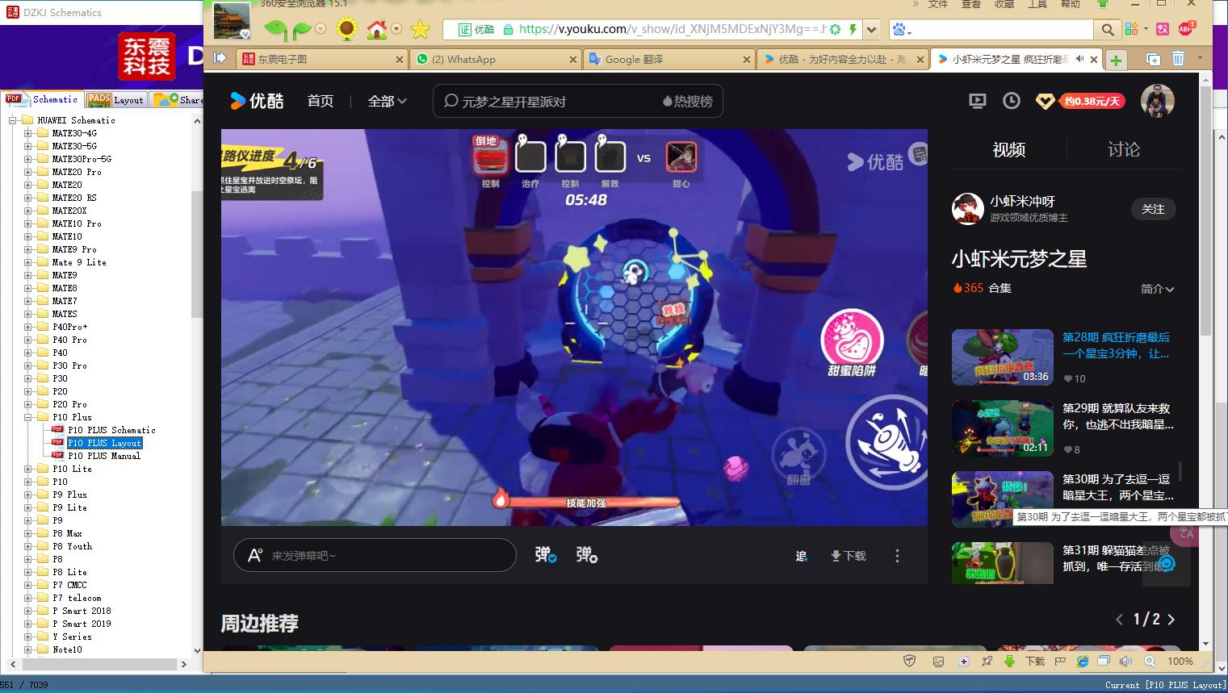Click the browser forward leaf arrow

click(302, 30)
